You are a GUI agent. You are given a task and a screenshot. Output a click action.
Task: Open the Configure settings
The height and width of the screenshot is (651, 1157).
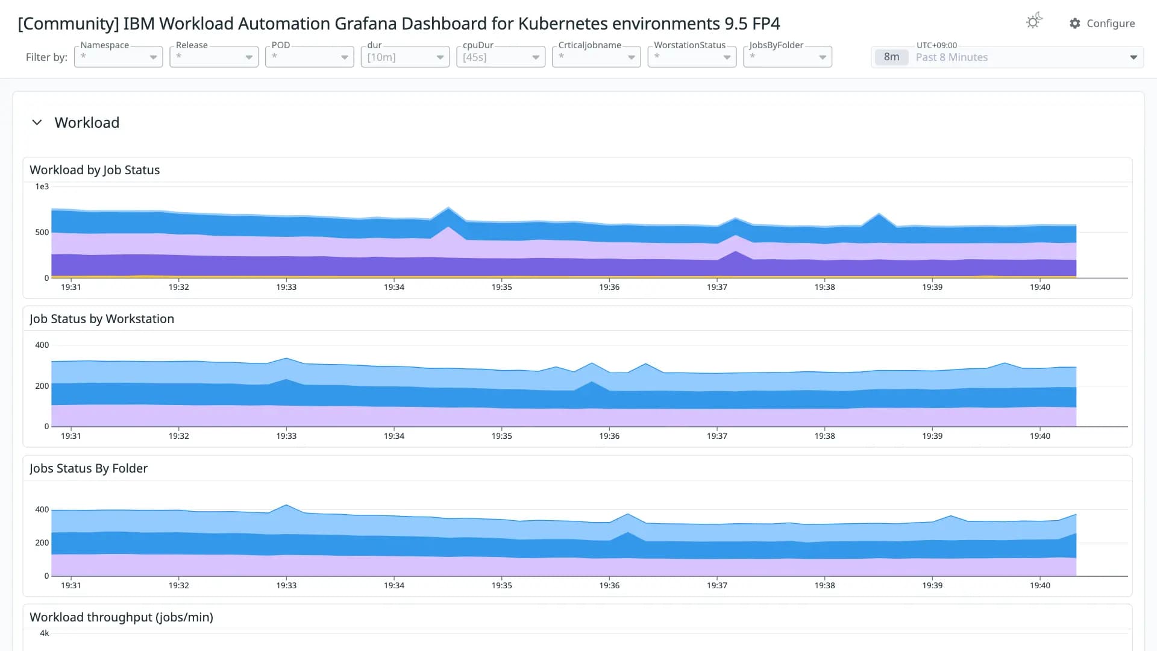coord(1102,23)
